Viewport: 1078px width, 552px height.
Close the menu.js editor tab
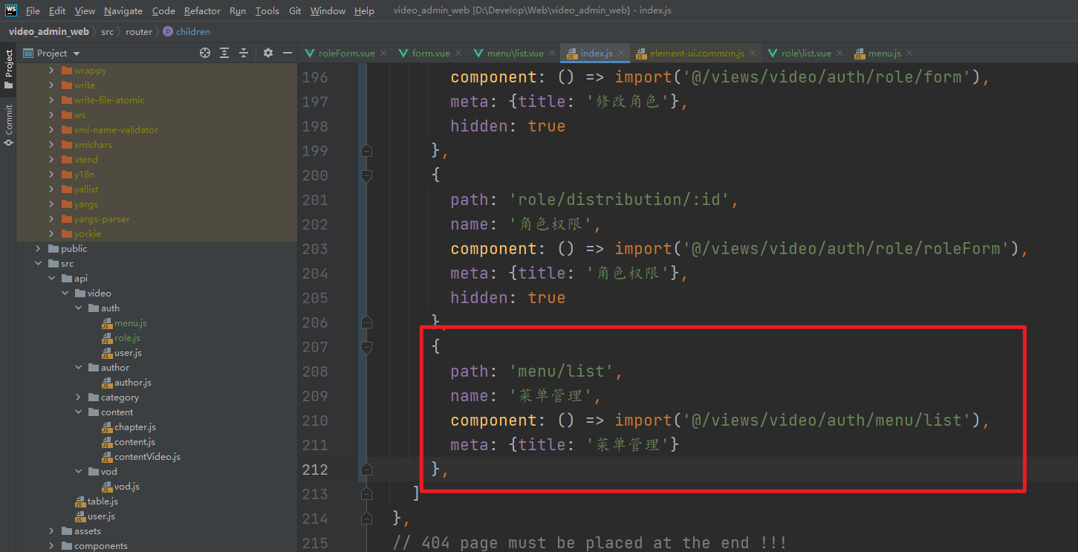click(x=909, y=53)
